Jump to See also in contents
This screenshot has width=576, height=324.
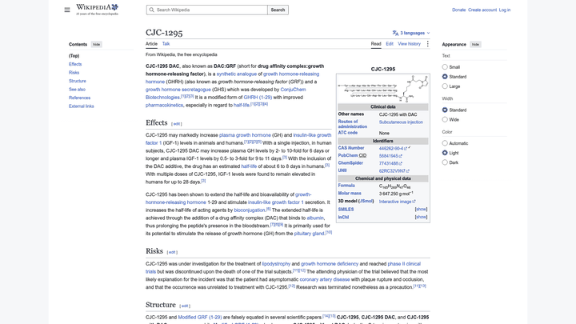(77, 90)
